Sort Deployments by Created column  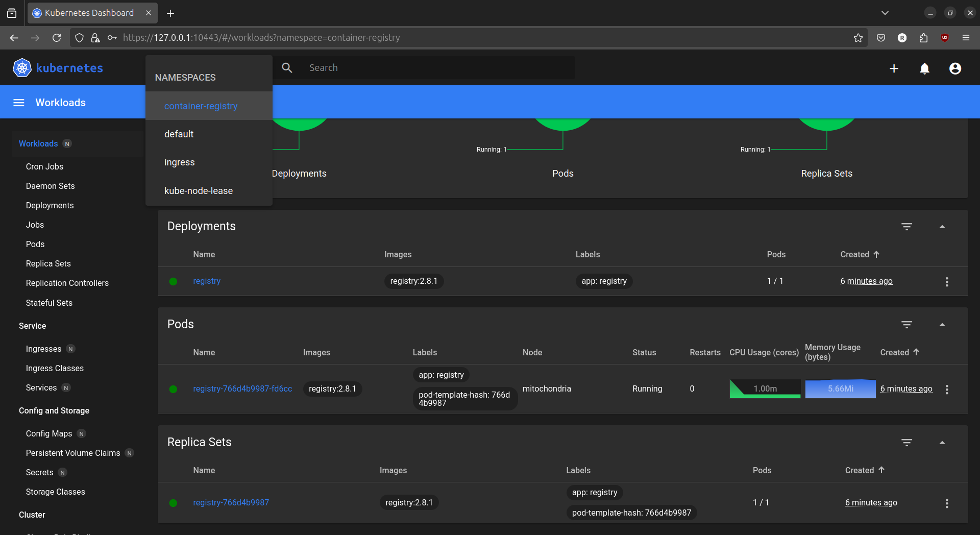(860, 254)
